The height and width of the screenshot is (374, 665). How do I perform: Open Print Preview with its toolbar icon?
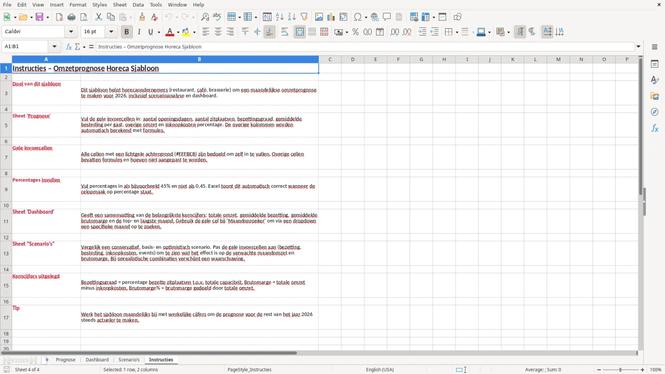[x=83, y=17]
